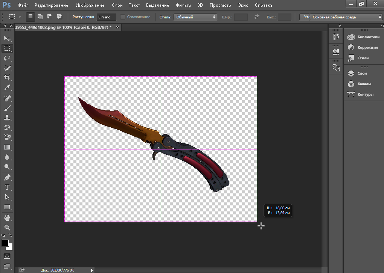Toggle the Сглаживание checkbox
Viewport: 384px width, 273px height.
click(x=123, y=17)
